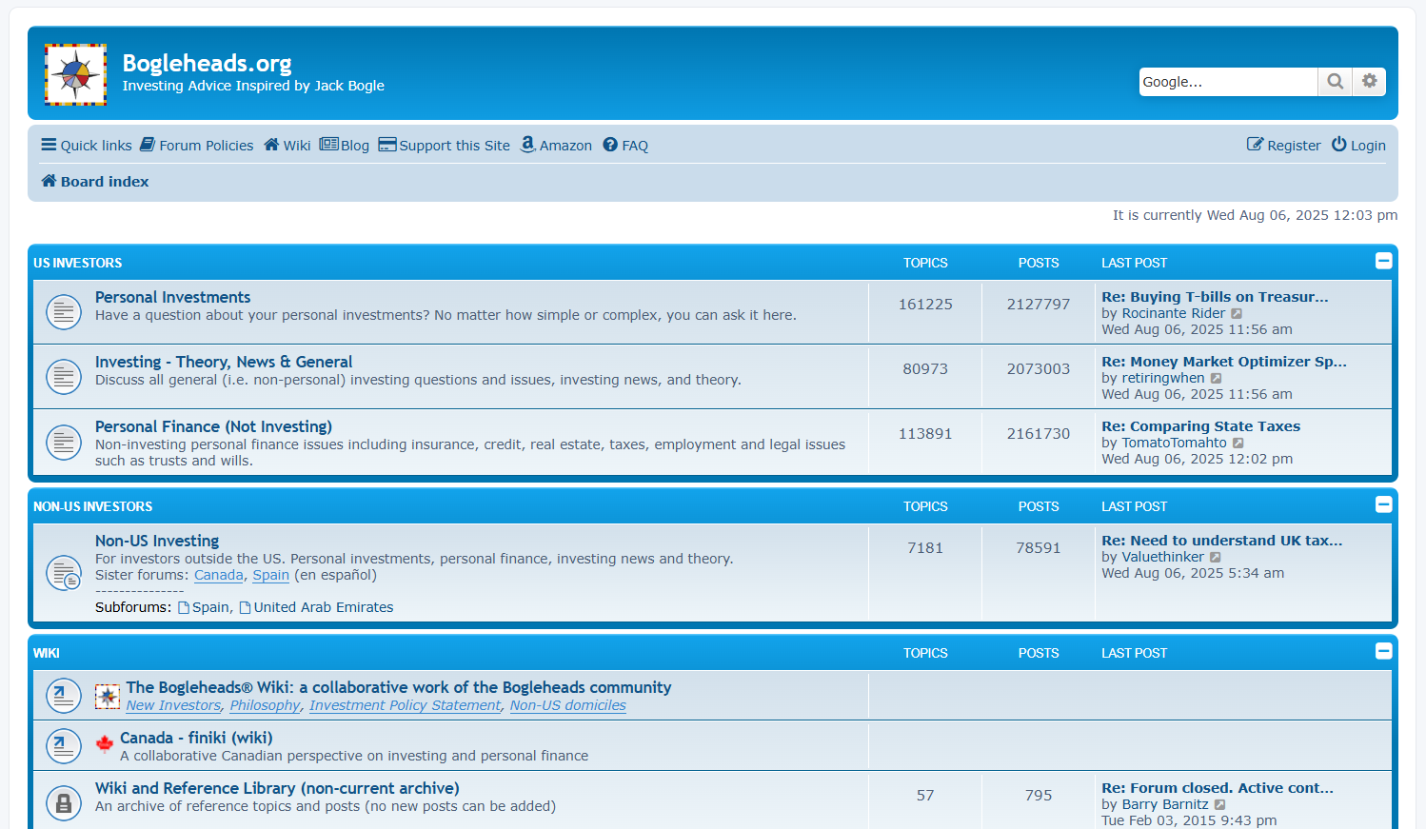The width and height of the screenshot is (1426, 829).
Task: Click locked Wiki Reference Library icon
Action: coord(64,803)
